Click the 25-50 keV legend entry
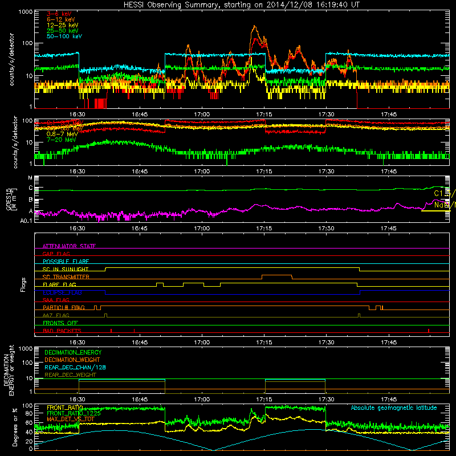This screenshot has width=456, height=456. [62, 31]
